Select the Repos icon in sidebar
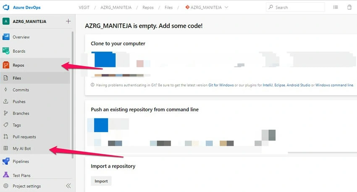Viewport: 357px width, 192px height. pyautogui.click(x=6, y=65)
